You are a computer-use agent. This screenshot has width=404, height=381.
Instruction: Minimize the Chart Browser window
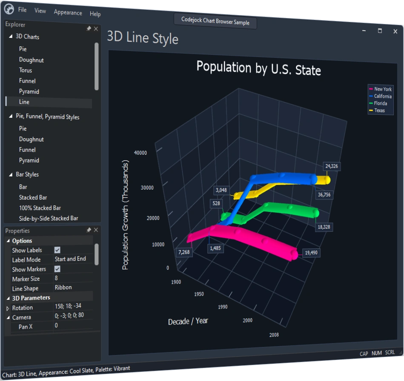364,31
